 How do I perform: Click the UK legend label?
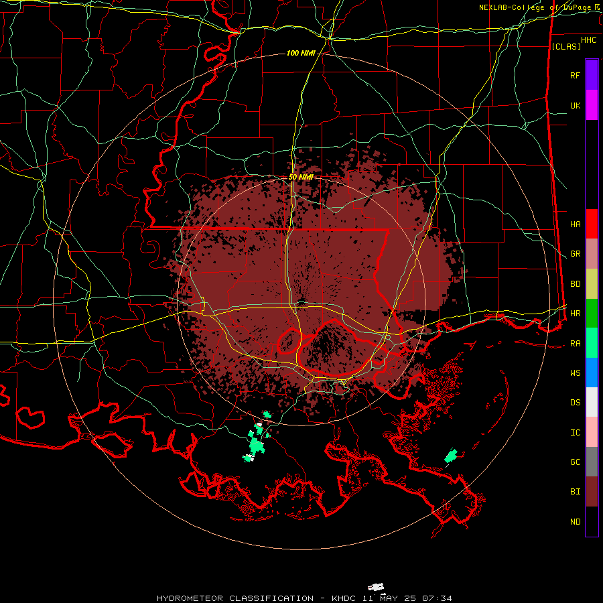(x=575, y=105)
